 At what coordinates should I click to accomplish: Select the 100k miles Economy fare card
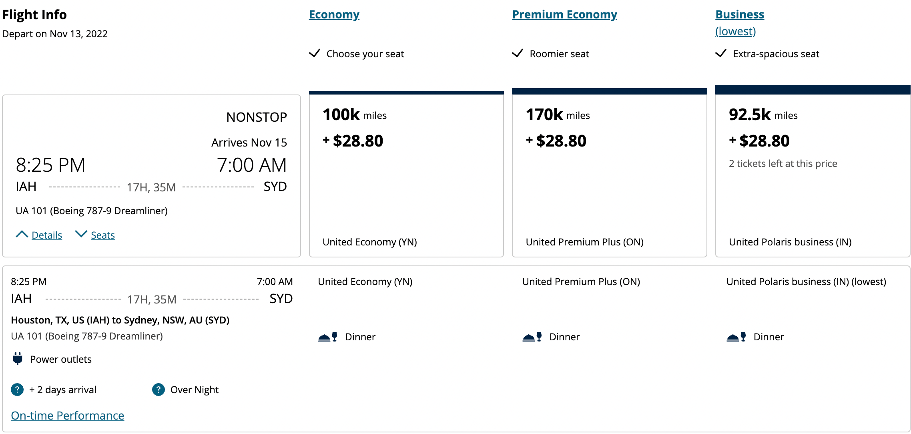coord(406,172)
